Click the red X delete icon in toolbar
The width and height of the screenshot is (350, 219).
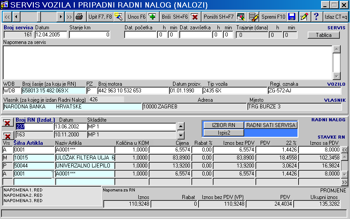pyautogui.click(x=195, y=17)
